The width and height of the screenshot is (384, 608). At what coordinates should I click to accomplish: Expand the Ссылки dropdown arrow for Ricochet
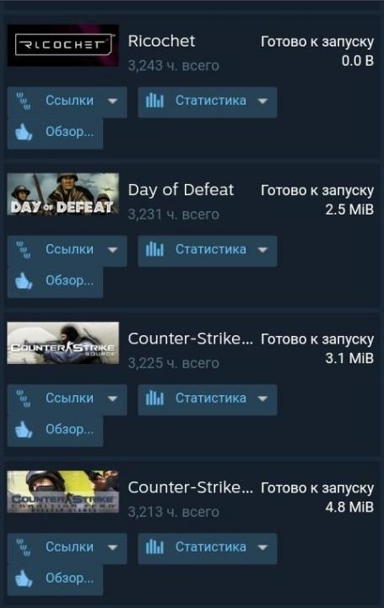[x=112, y=101]
